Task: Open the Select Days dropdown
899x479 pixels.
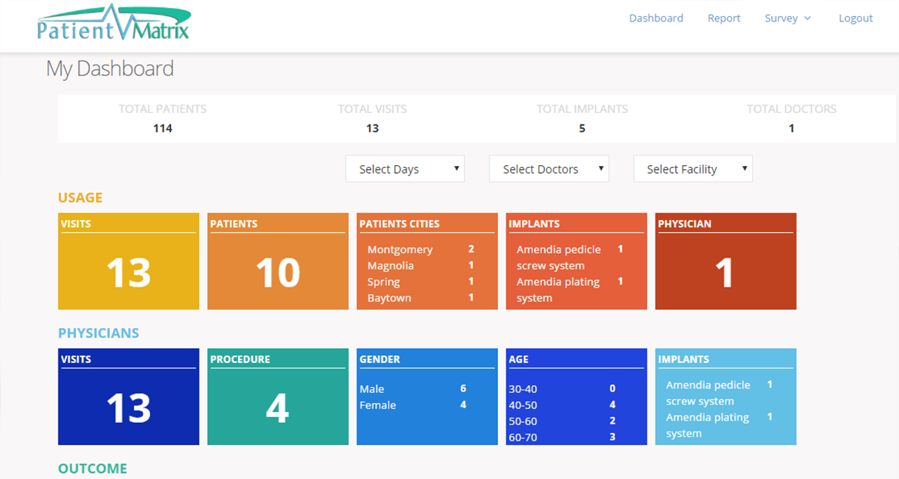Action: click(x=405, y=169)
